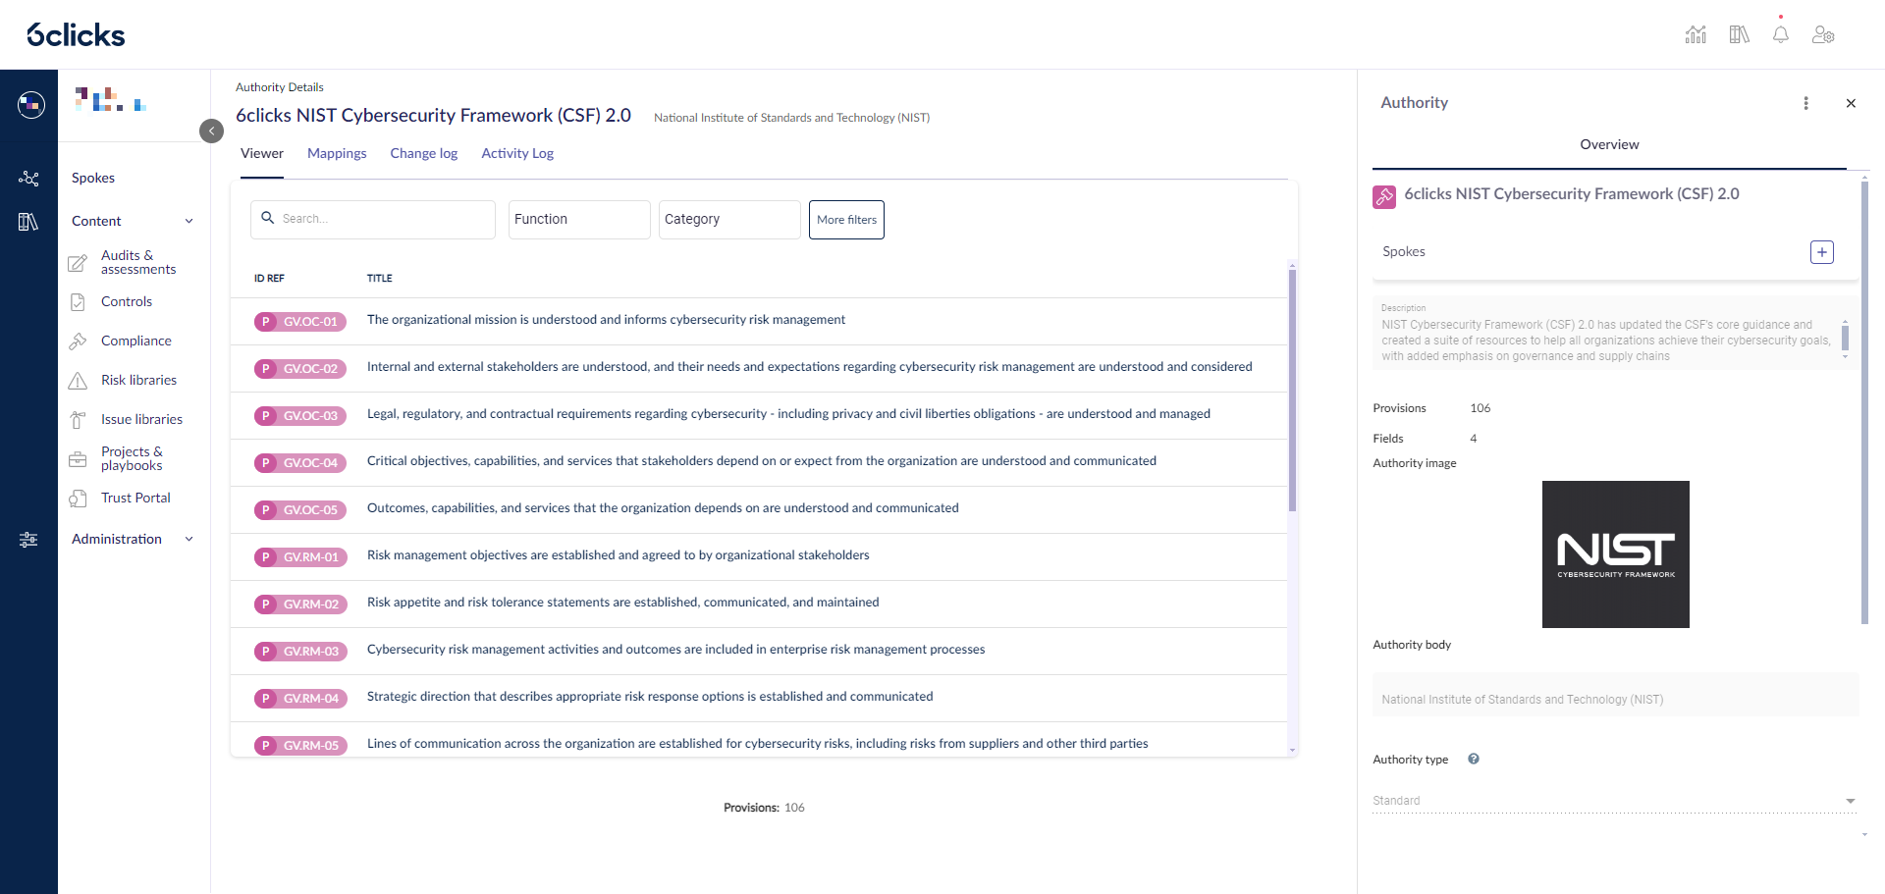
Task: Open the user settings icon
Action: [1823, 34]
